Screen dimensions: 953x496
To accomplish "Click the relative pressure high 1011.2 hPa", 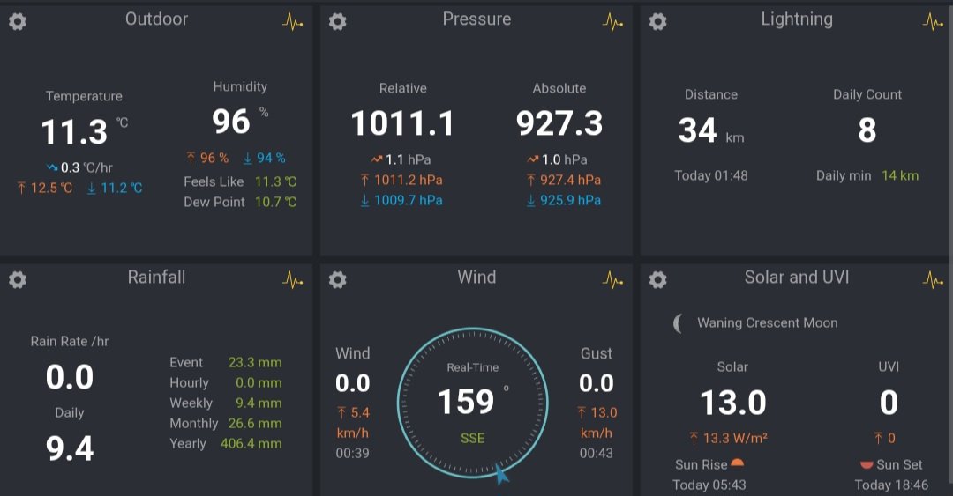I will [x=401, y=180].
